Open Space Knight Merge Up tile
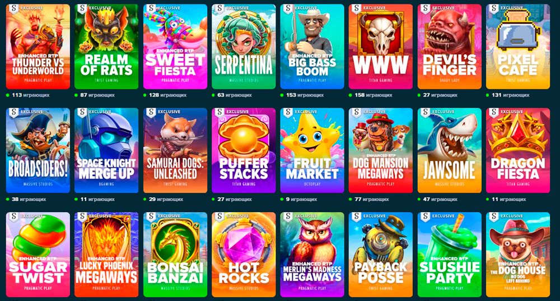Viewport: 560px width, 301px height. pyautogui.click(x=106, y=150)
